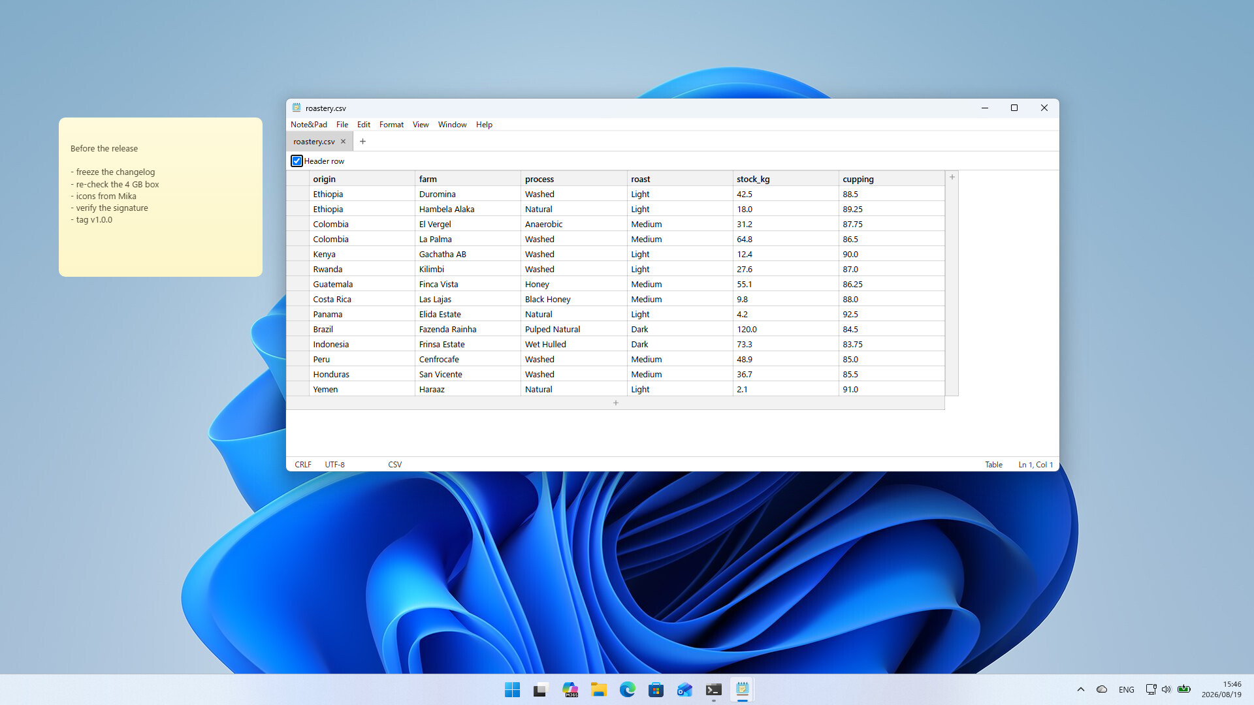Select the 92.5 cupping cell
The width and height of the screenshot is (1254, 705).
(892, 314)
